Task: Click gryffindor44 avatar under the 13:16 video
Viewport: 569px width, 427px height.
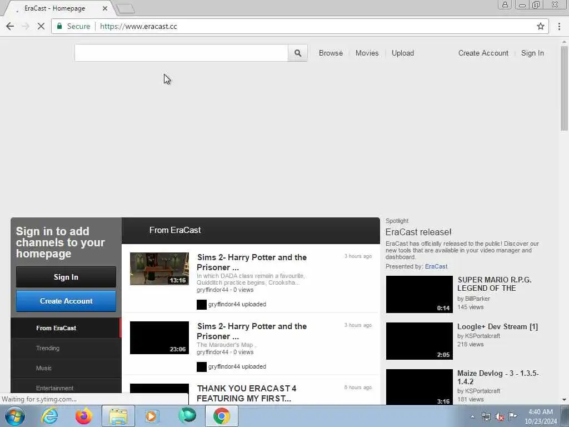Action: tap(201, 304)
